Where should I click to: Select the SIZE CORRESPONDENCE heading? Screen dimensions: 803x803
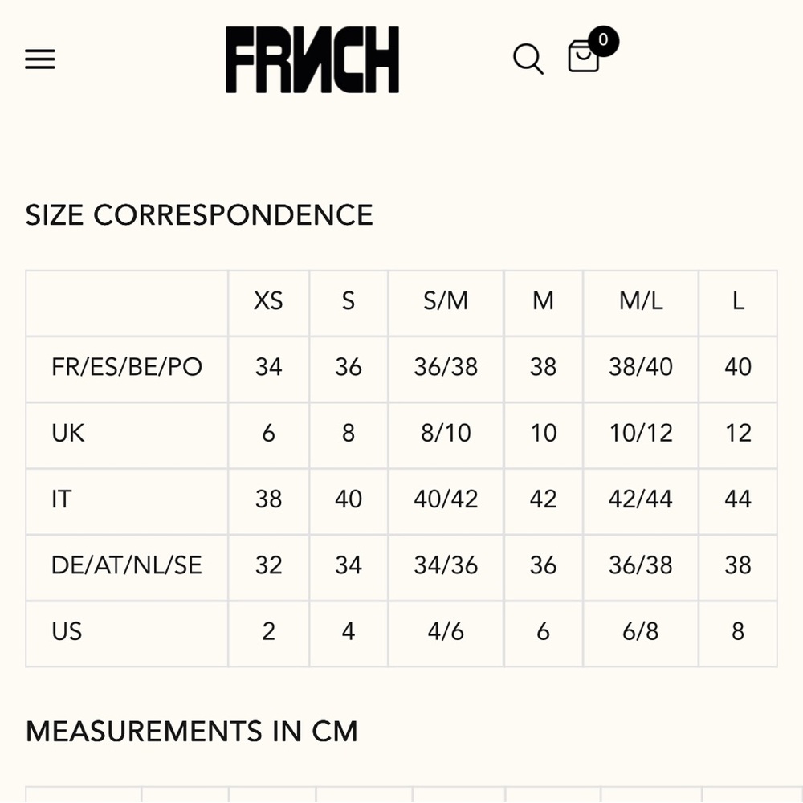[199, 214]
